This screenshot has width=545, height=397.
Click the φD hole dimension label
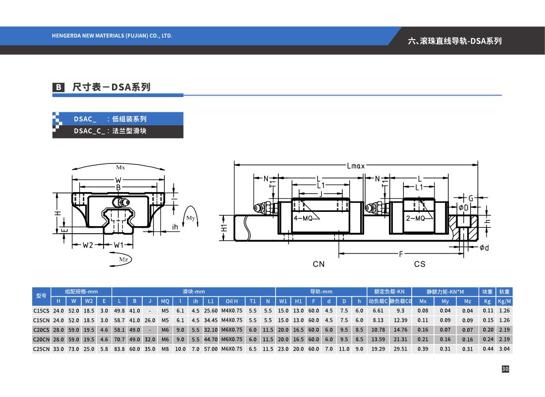463,207
